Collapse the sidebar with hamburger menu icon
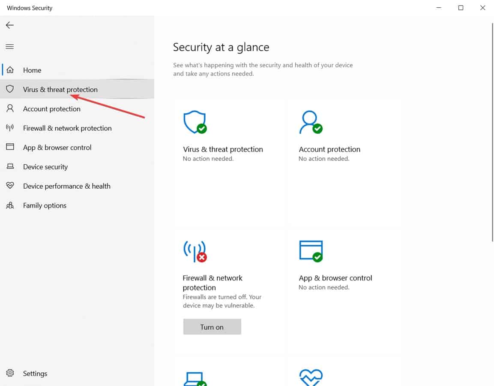The height and width of the screenshot is (386, 494). 10,47
